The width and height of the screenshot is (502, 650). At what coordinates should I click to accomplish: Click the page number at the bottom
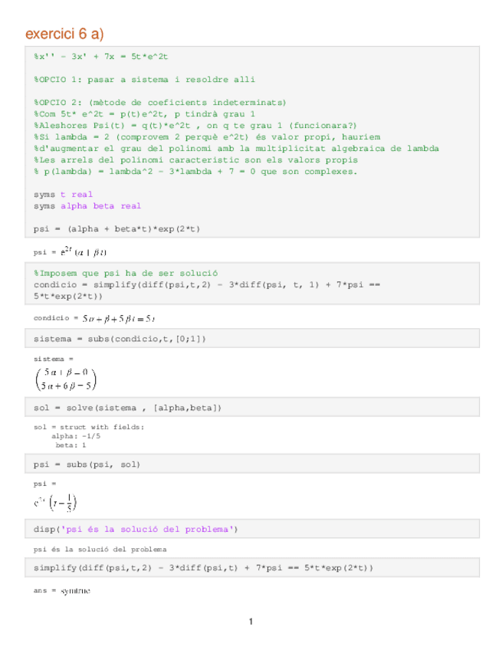click(251, 621)
